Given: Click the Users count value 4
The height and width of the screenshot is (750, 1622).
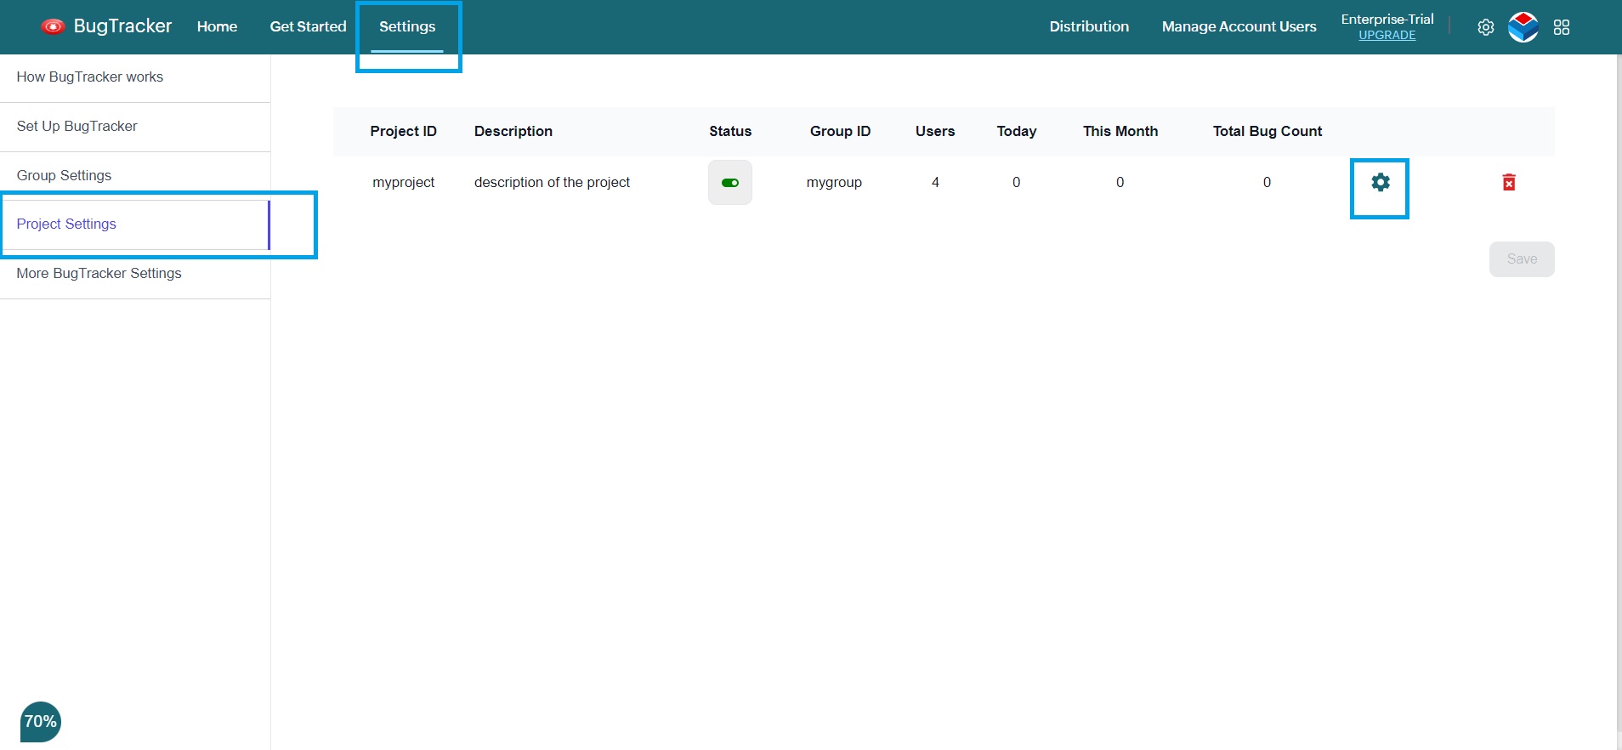Looking at the screenshot, I should pos(935,182).
